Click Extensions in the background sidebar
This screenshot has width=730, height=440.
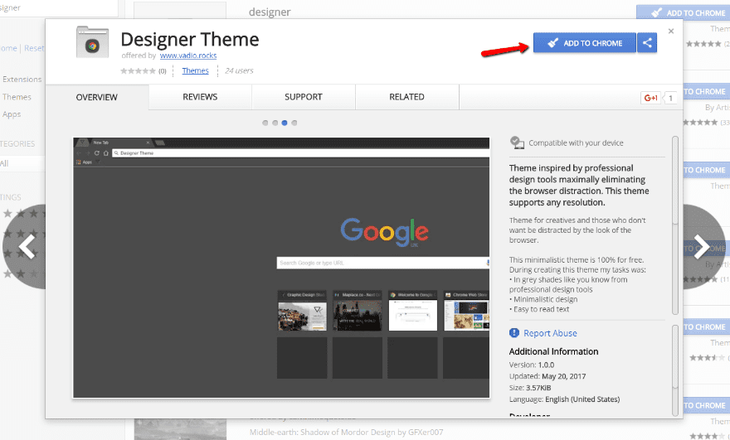pyautogui.click(x=22, y=80)
